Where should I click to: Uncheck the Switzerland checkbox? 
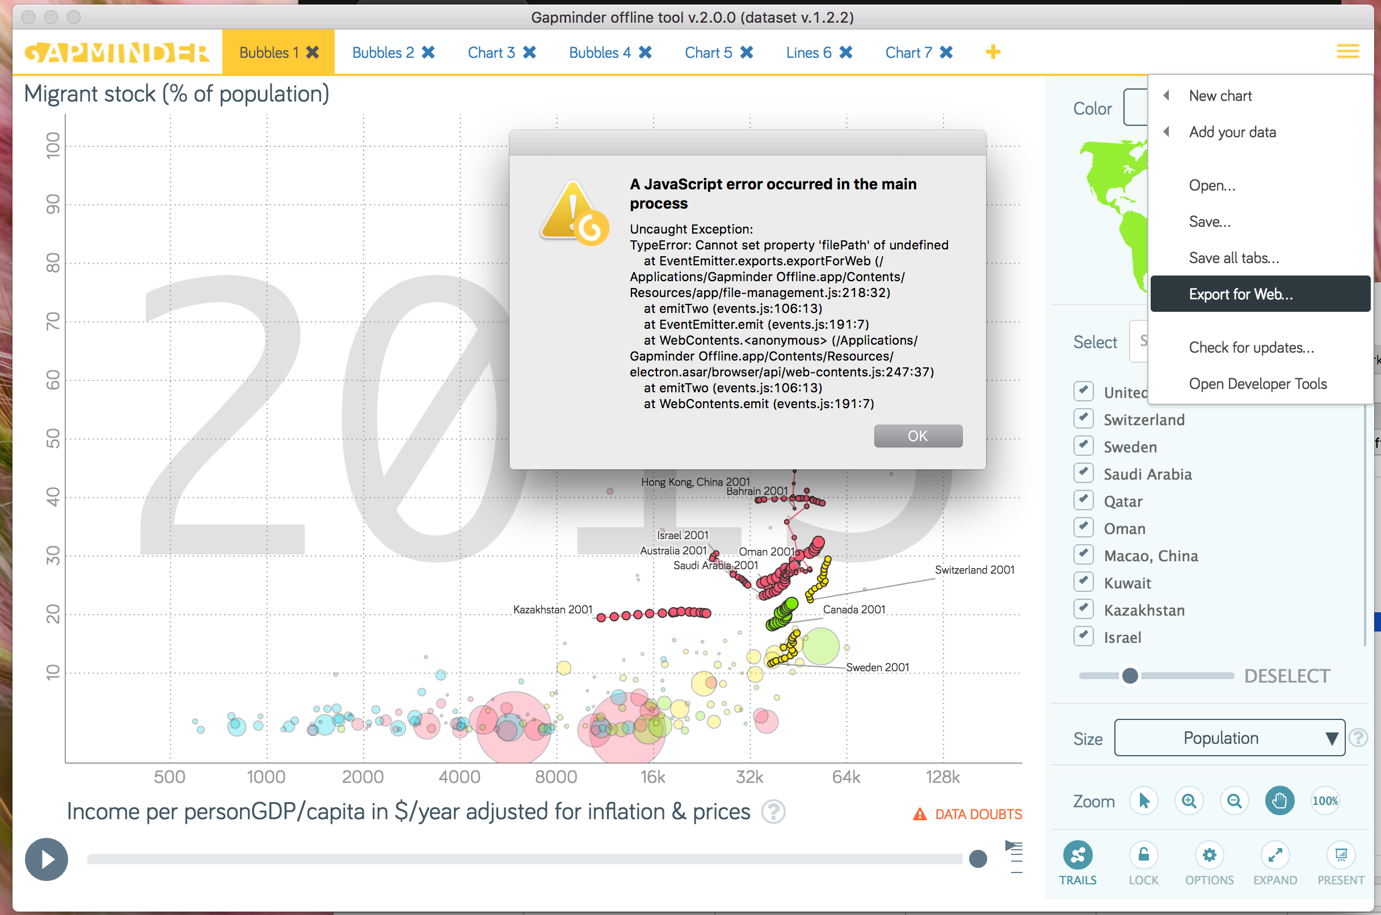coord(1083,418)
